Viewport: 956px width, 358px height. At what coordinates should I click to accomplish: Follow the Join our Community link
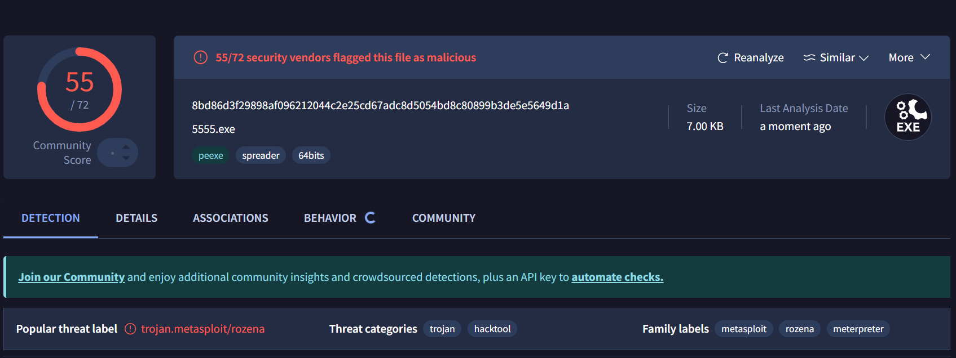[72, 277]
